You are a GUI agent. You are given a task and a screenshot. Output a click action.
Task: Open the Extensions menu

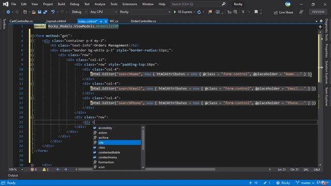130,4
